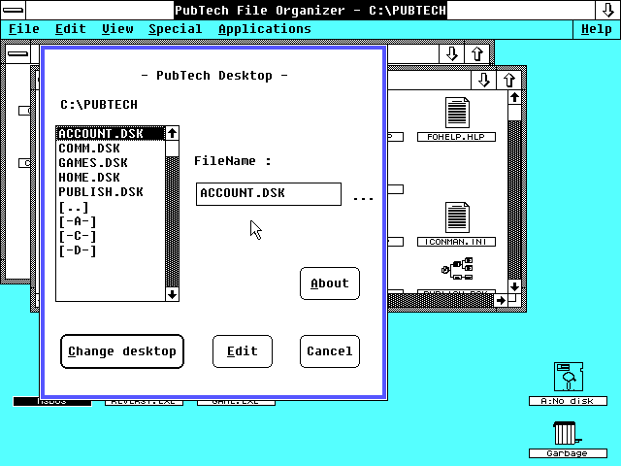The height and width of the screenshot is (466, 621).
Task: Click scroll-up arrow in the FOHELP.HLP window
Action: click(514, 97)
